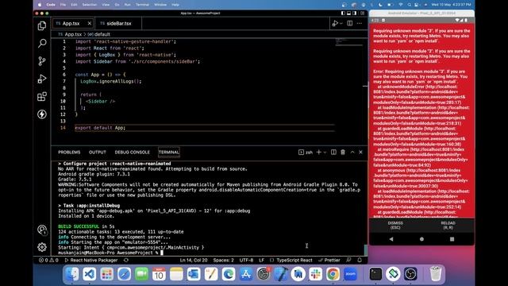Toggle secondary sidebar layout icon

click(355, 14)
